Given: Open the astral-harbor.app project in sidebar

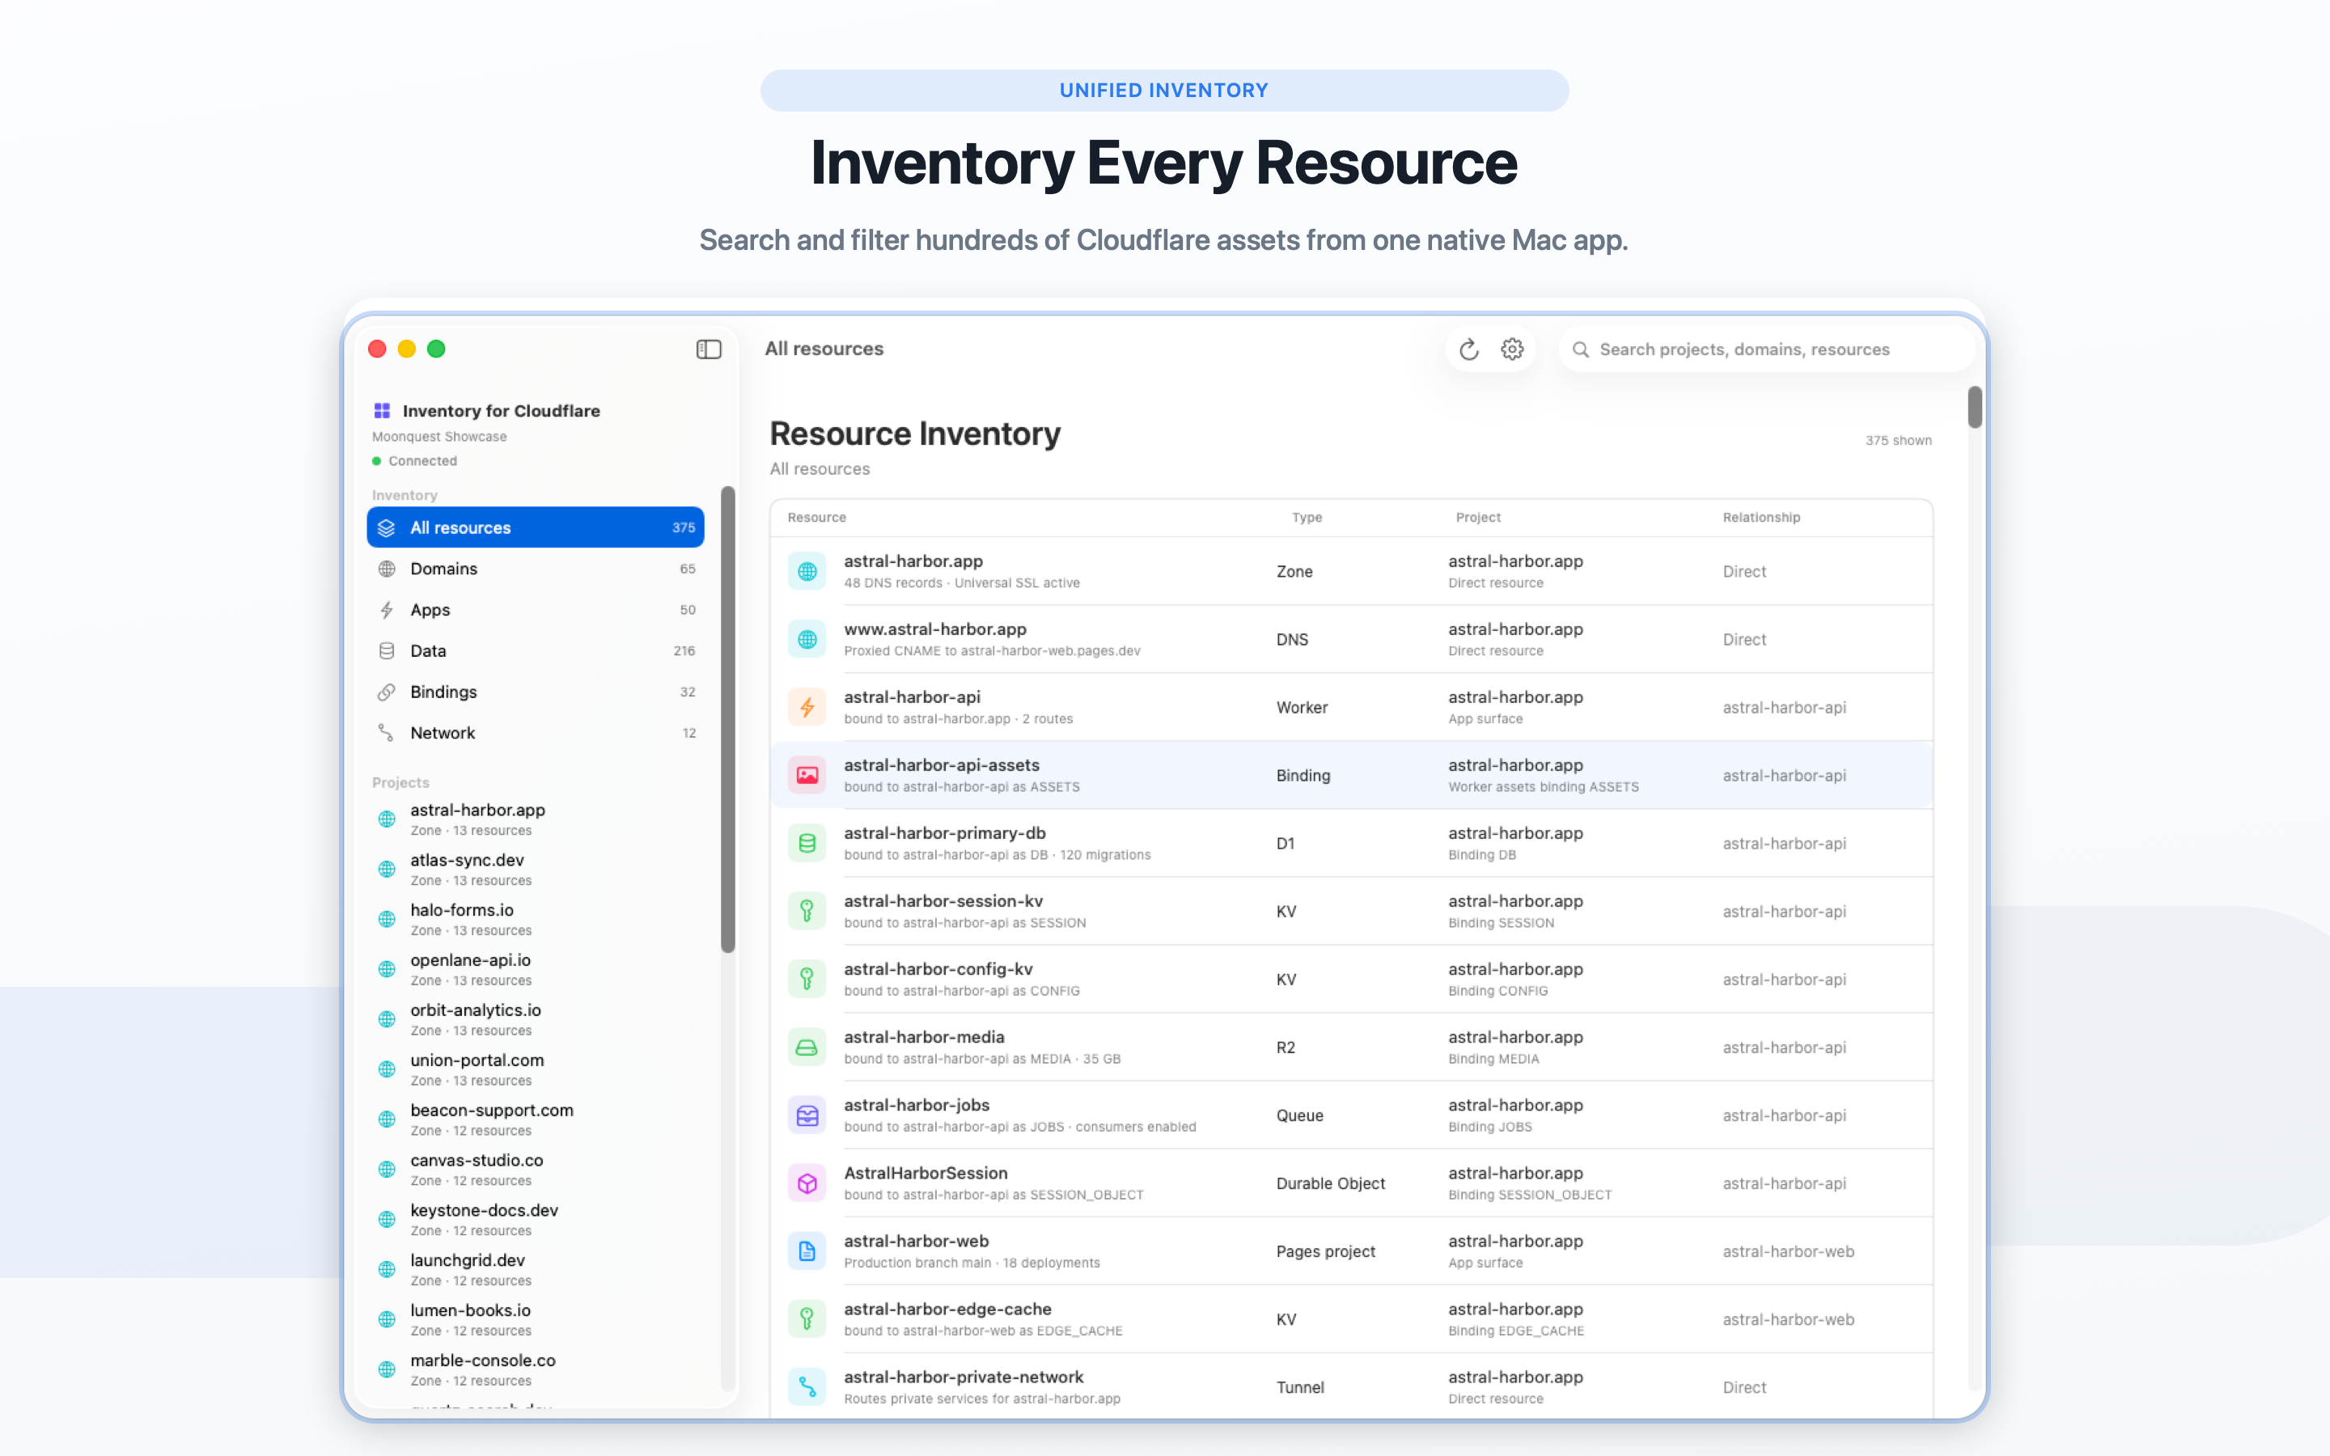Looking at the screenshot, I should 536,819.
